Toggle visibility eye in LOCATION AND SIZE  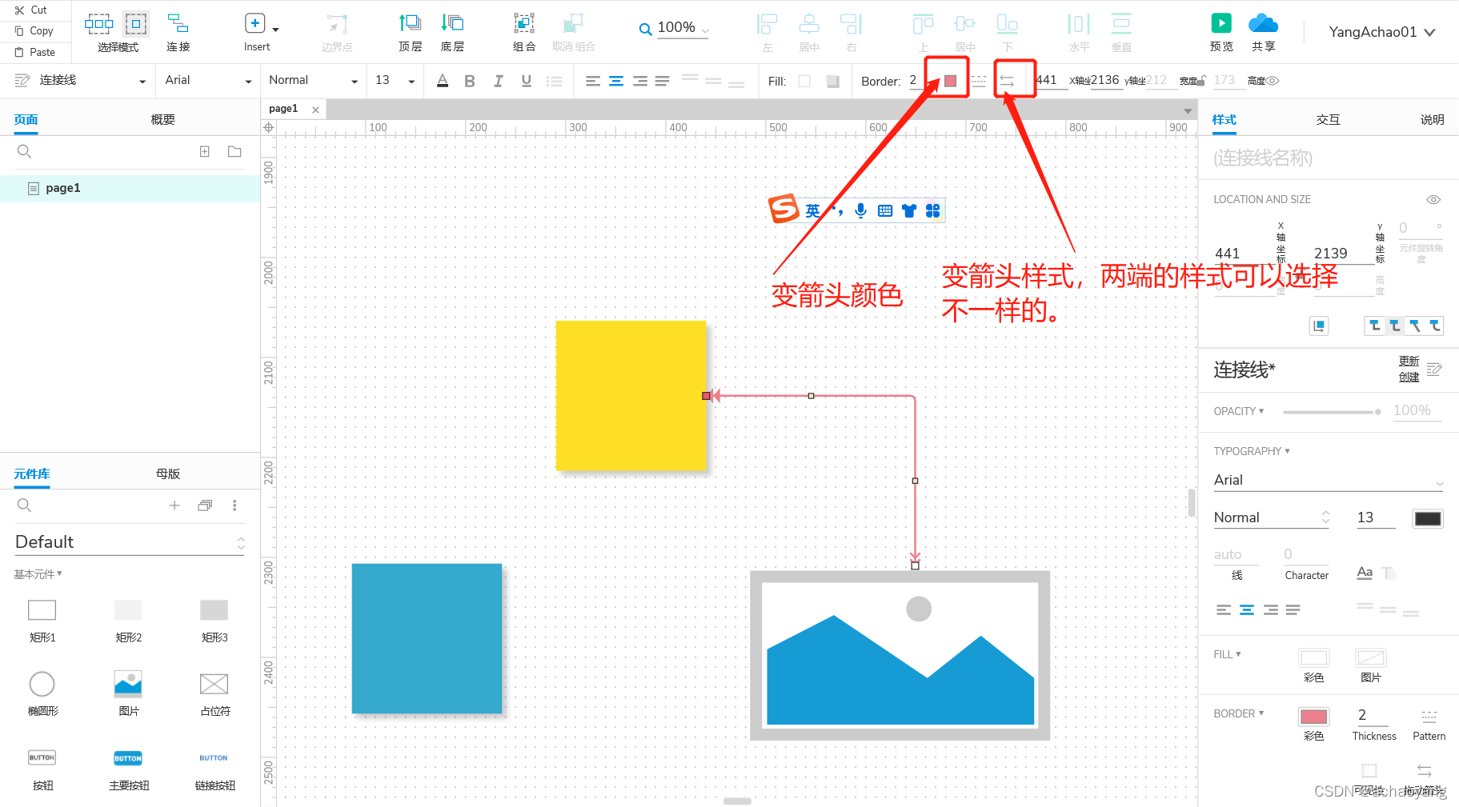[1433, 199]
